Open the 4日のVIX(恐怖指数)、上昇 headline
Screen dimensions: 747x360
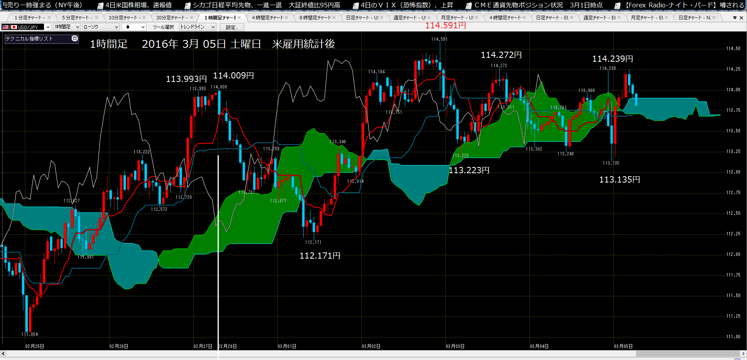[x=407, y=5]
